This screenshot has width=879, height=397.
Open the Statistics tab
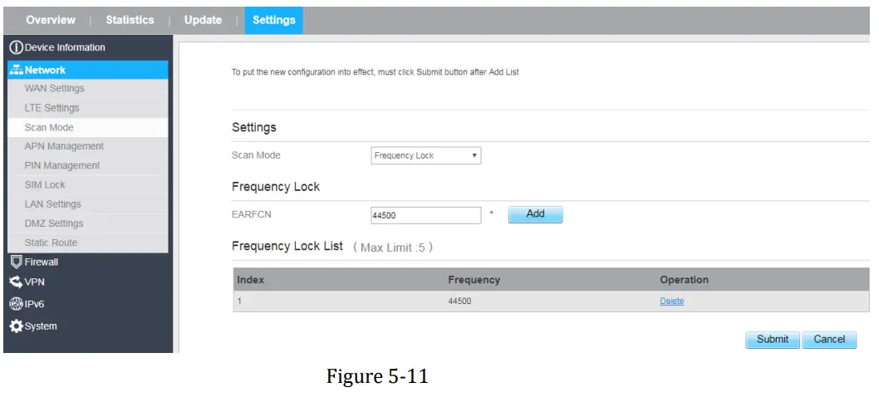130,20
